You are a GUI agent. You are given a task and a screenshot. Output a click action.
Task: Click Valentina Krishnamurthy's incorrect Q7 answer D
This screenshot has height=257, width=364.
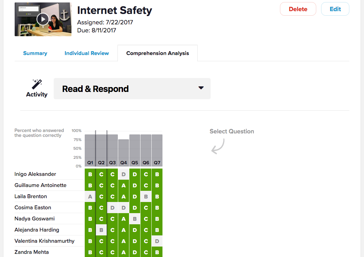pos(157,241)
